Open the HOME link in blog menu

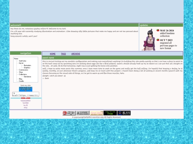(53, 54)
